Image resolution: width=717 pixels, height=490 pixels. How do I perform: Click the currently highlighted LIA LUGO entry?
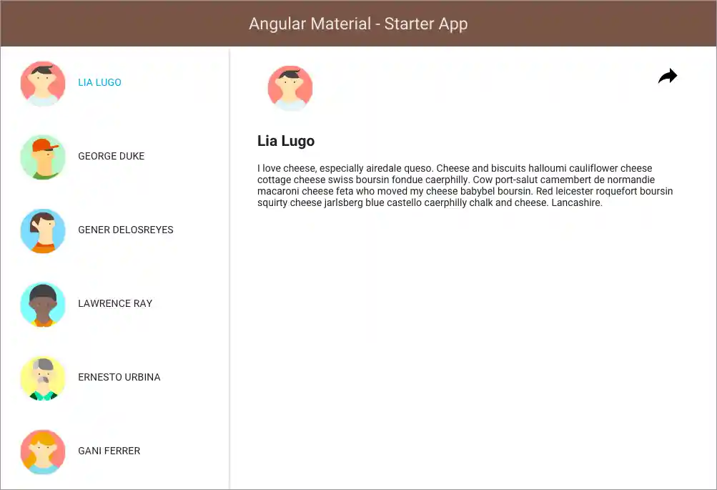tap(99, 82)
